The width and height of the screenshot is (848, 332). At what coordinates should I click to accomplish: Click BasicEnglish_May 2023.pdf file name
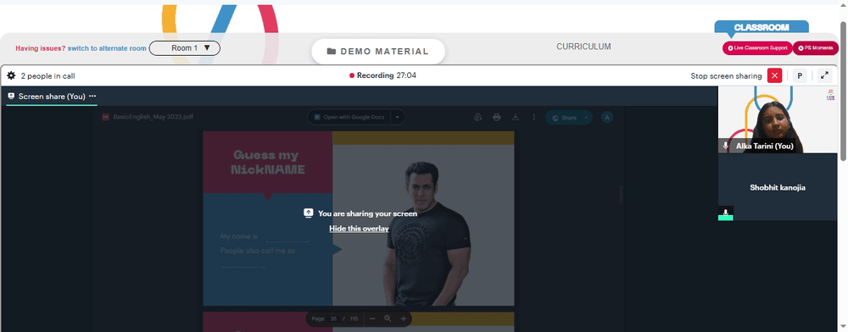(153, 117)
